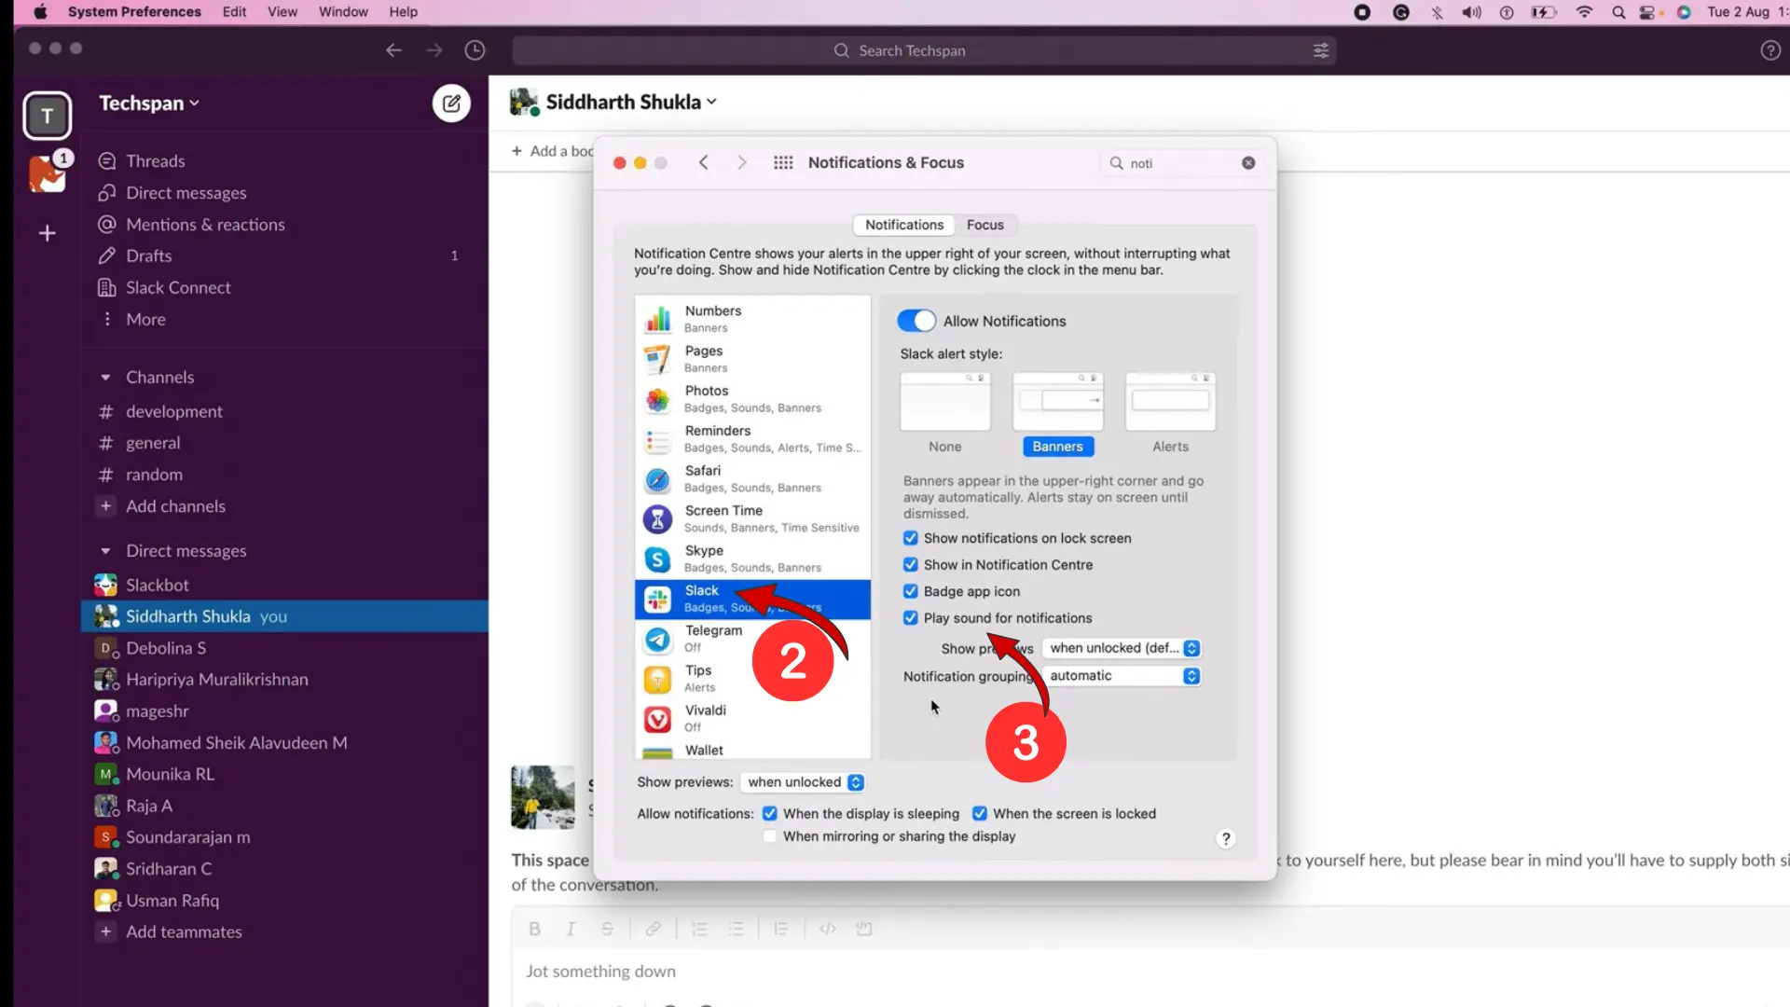Open Mentions & reactions in Slack
This screenshot has height=1007, width=1790.
pyautogui.click(x=205, y=224)
